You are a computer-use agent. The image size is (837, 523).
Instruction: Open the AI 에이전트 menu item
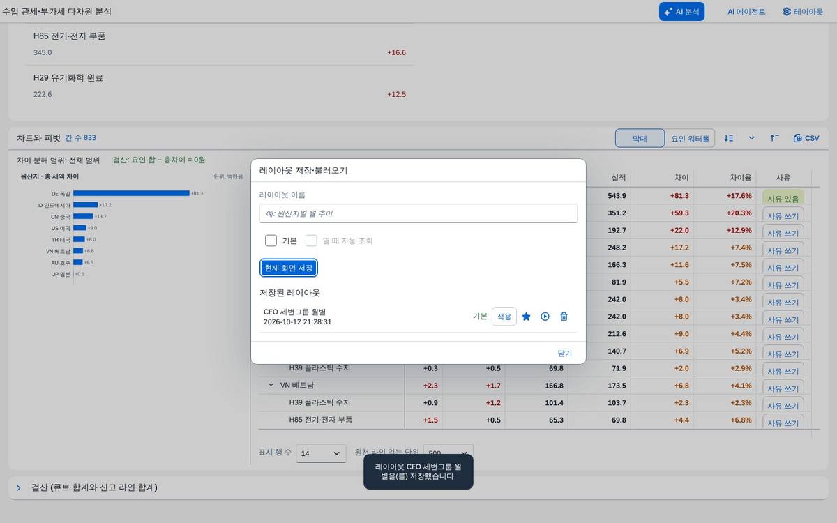point(746,12)
